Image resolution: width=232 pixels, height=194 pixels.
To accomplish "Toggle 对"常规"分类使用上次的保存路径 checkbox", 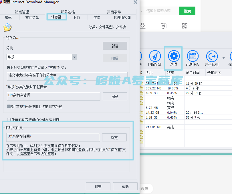I will pos(9,106).
